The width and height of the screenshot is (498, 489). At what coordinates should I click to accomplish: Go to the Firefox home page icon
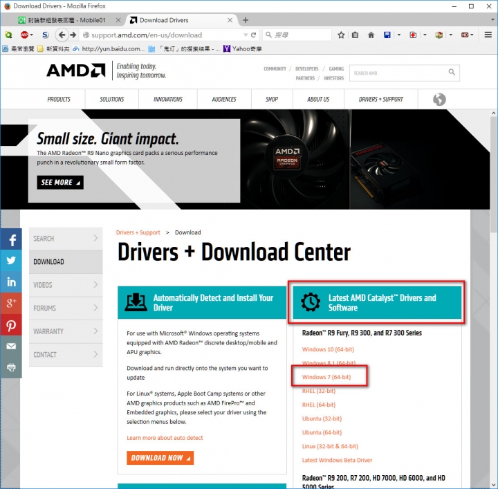pyautogui.click(x=371, y=35)
